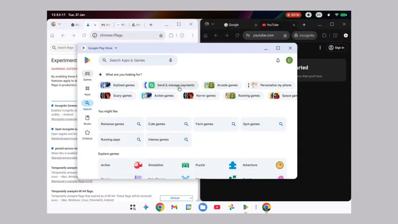Viewport: 398px width, 224px height.
Task: Open app launcher from the shelf
Action: [133, 207]
